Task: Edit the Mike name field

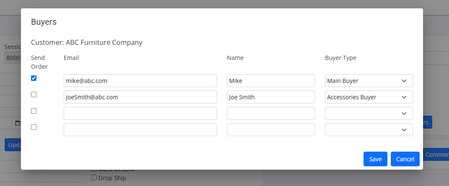Action: coord(271,80)
